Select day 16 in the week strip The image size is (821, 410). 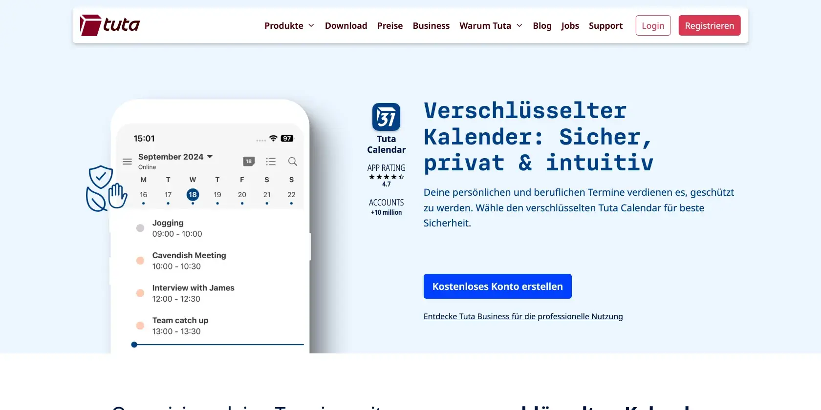(x=143, y=195)
